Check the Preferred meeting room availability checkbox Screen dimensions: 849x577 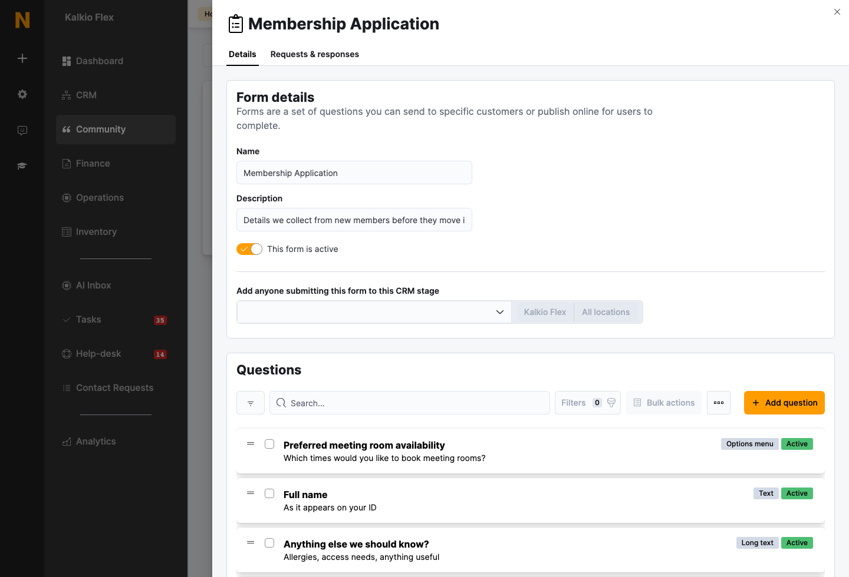[269, 444]
